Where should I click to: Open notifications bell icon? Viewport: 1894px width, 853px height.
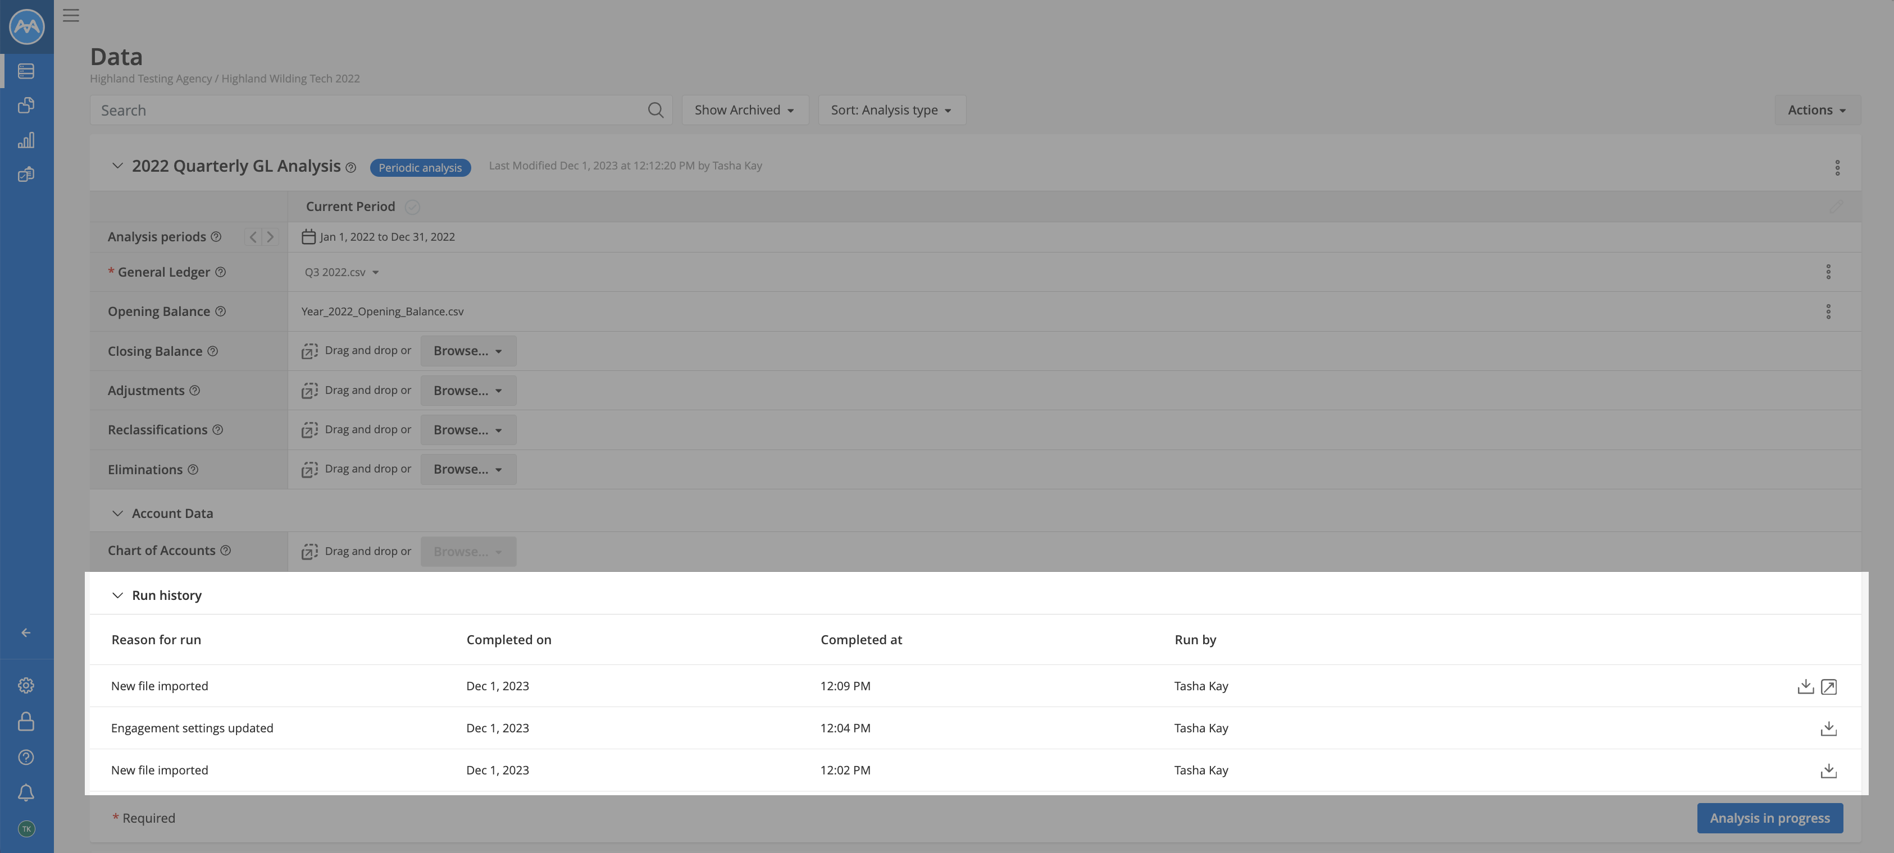(26, 793)
